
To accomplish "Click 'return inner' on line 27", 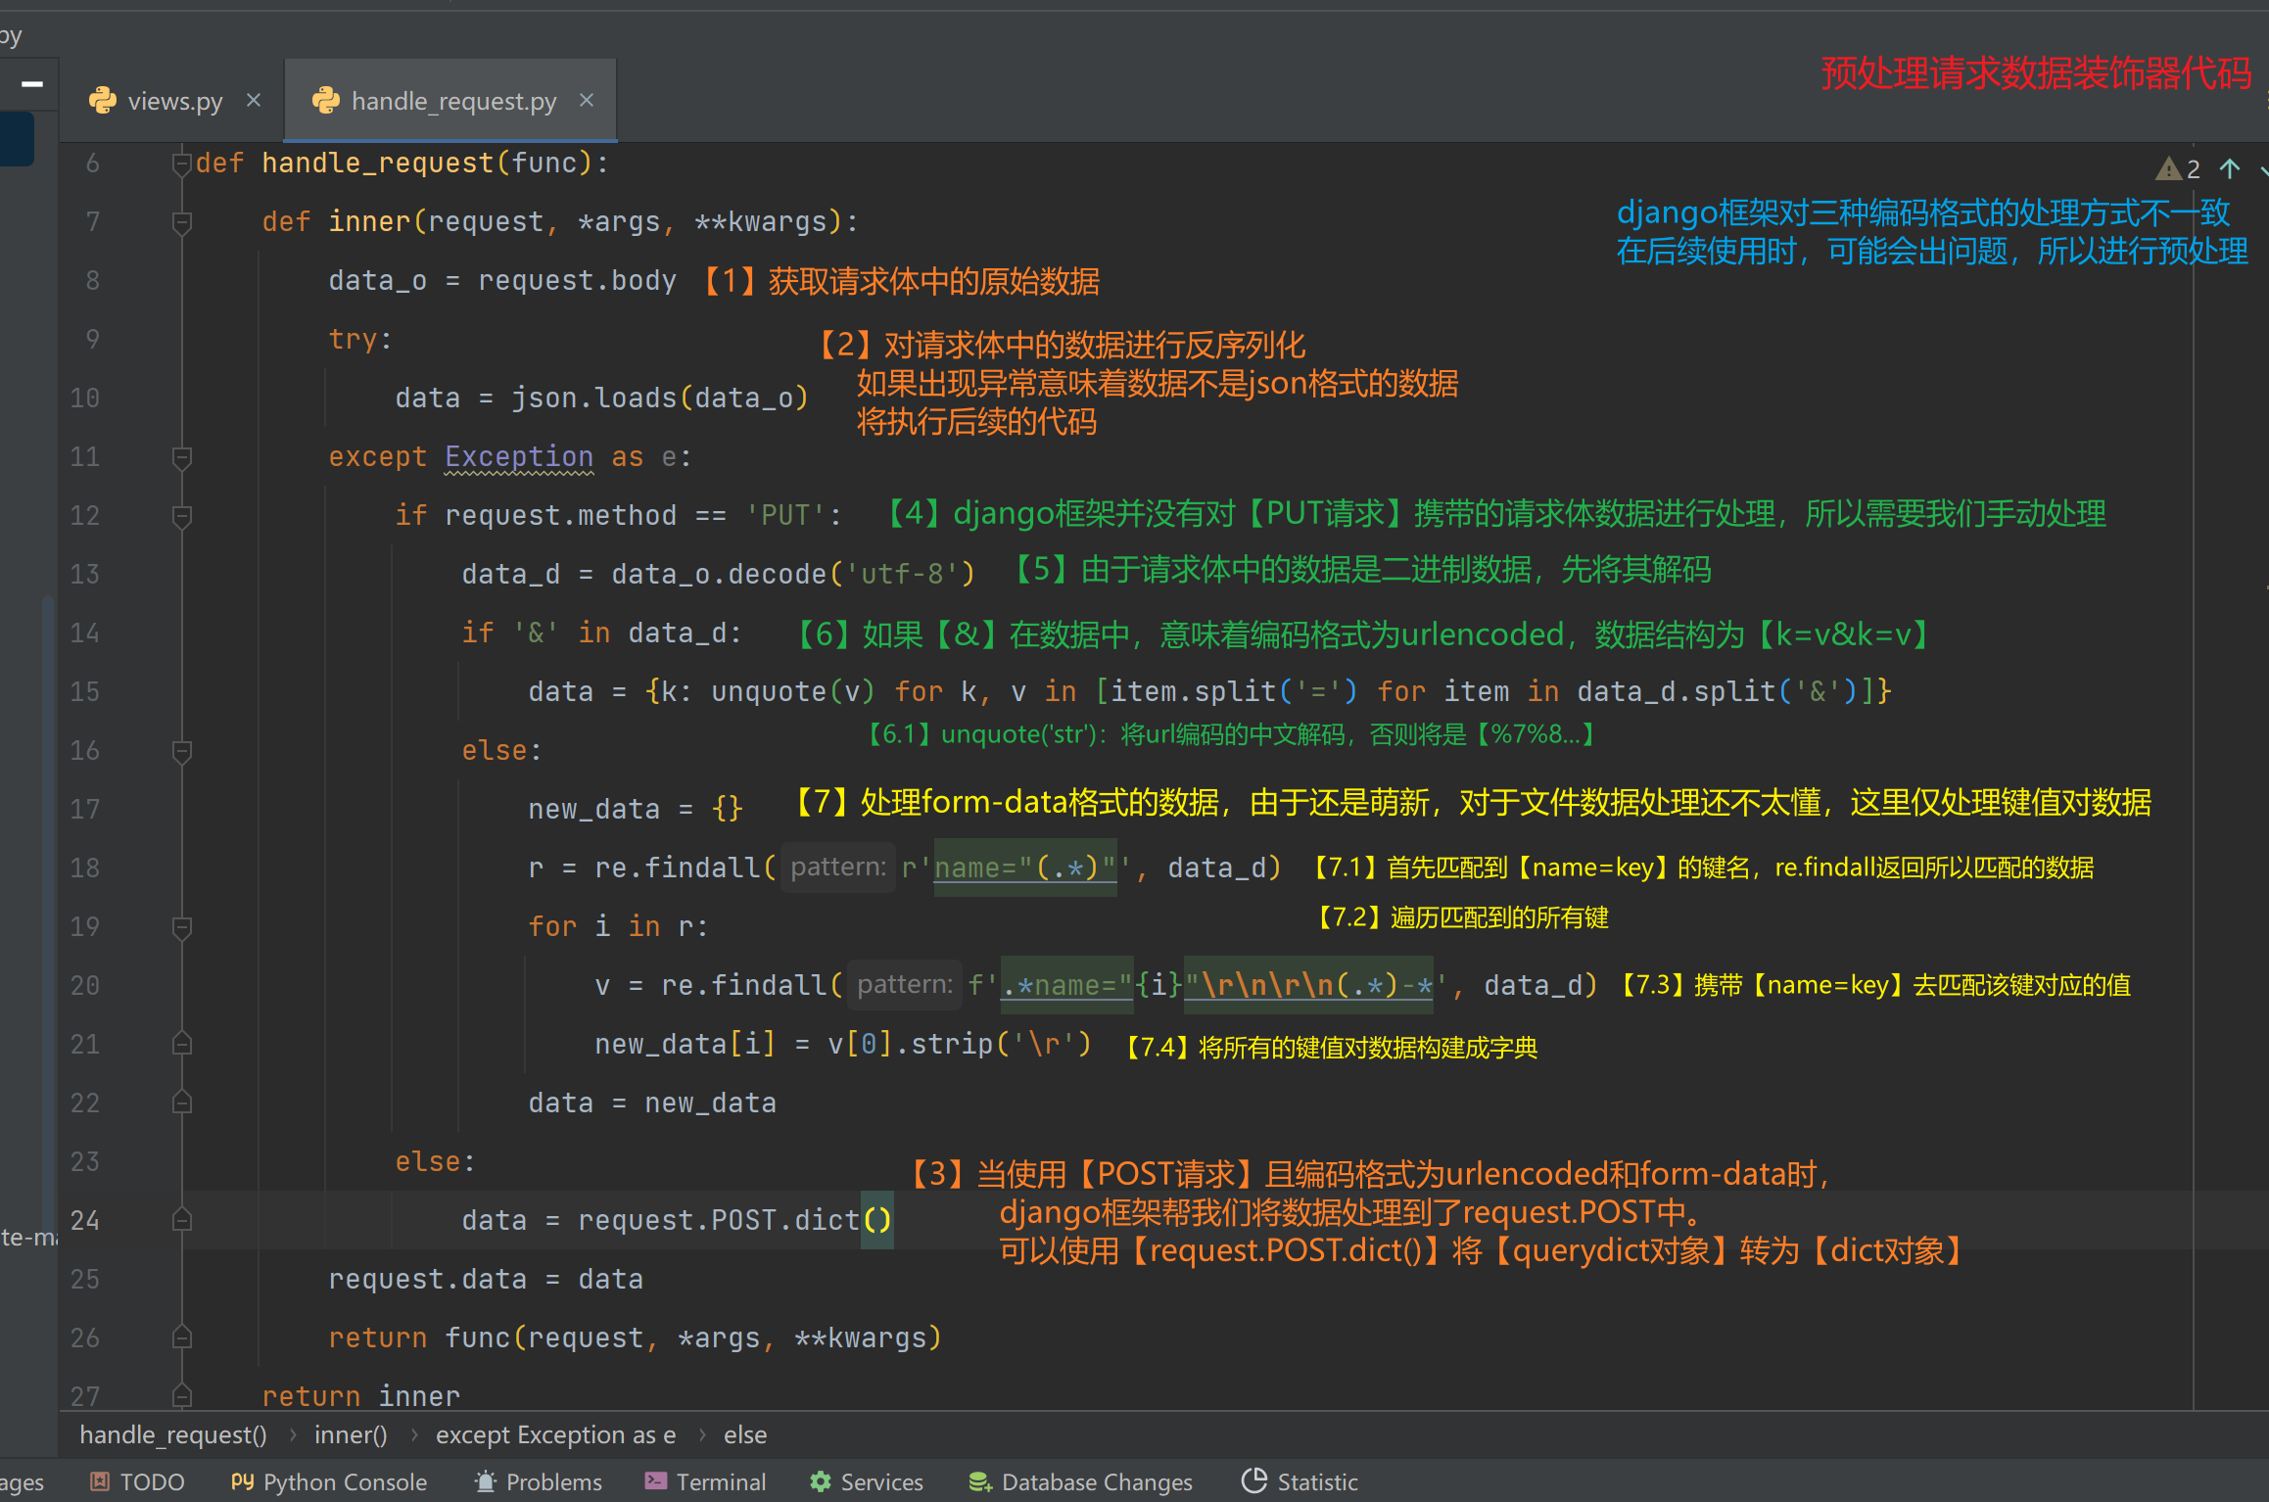I will 361,1395.
